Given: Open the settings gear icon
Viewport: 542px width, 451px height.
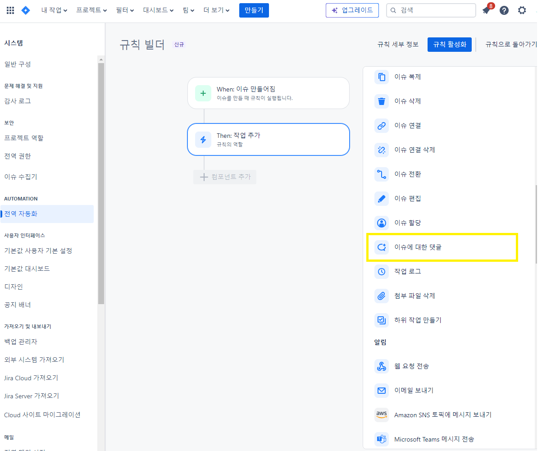Looking at the screenshot, I should click(x=522, y=10).
